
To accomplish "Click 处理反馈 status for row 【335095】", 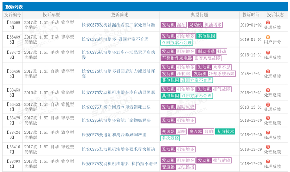I will [x=273, y=27].
